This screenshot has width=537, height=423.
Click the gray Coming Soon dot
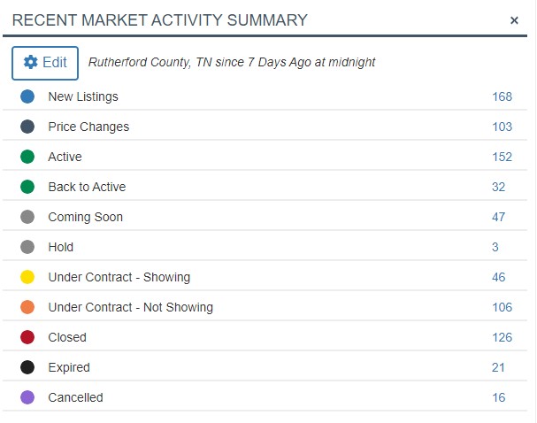(x=27, y=217)
